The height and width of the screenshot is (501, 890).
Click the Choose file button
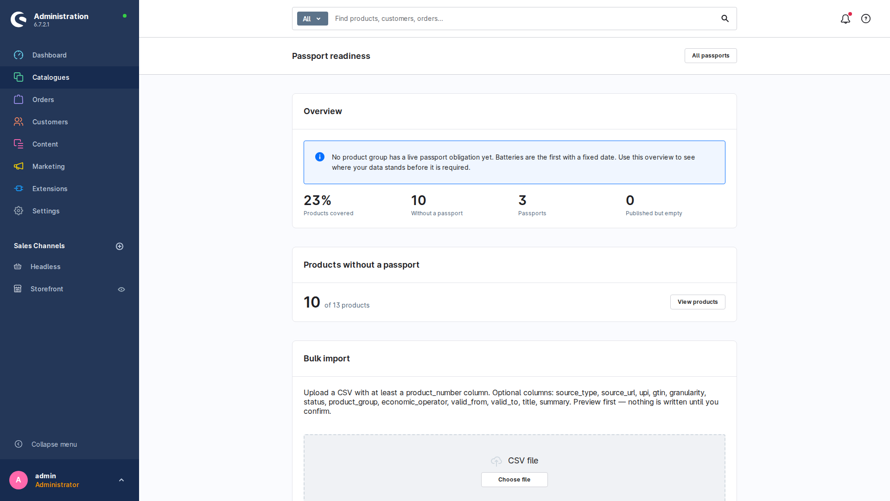click(x=515, y=480)
